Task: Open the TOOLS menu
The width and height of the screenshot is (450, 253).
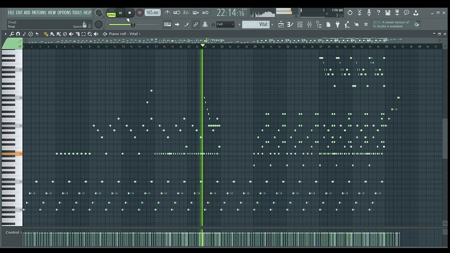Action: (77, 13)
